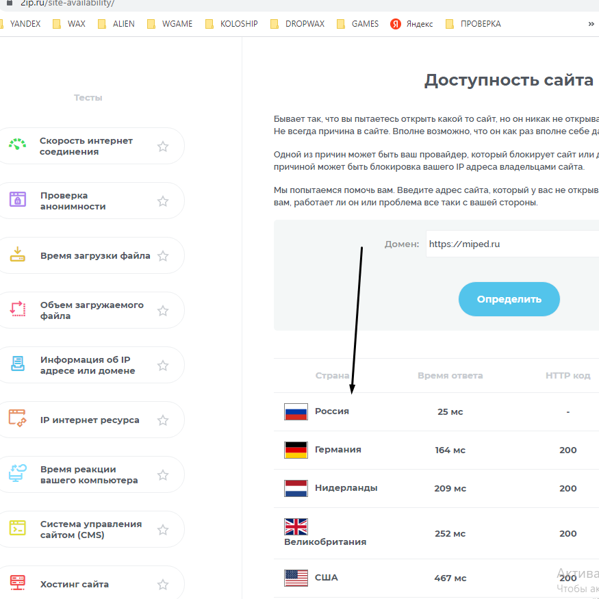Select the file download time icon

18,255
